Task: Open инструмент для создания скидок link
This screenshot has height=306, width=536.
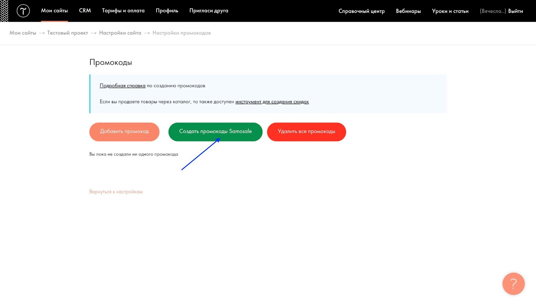Action: point(272,102)
